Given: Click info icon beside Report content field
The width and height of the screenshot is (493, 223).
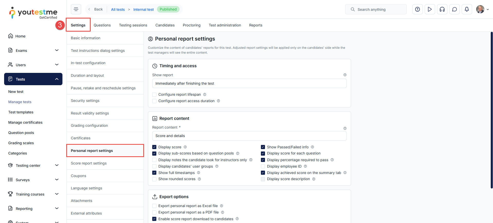Looking at the screenshot, I should (x=345, y=128).
